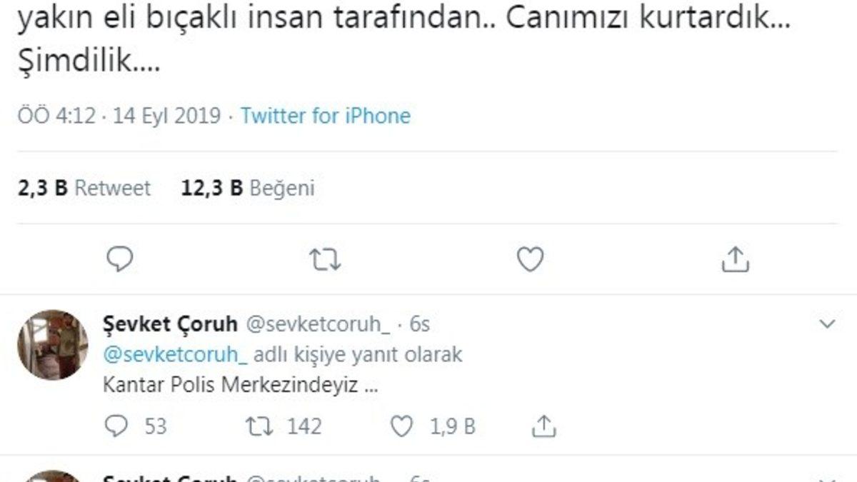857x482 pixels.
Task: Click the 6s timestamp on the reply
Action: (x=420, y=324)
